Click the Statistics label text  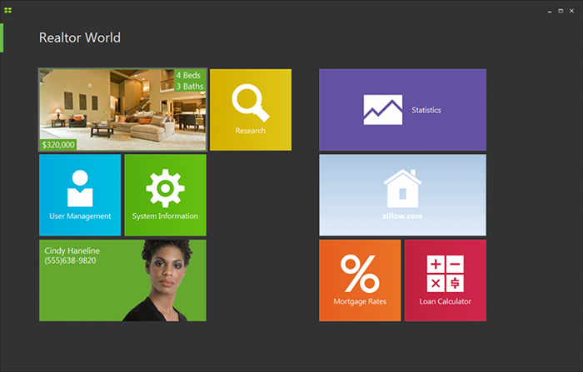[426, 110]
